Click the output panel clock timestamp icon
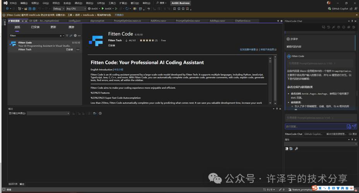 pyautogui.click(x=100, y=113)
